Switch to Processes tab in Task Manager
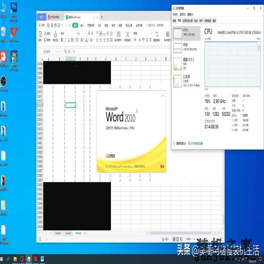Image resolution: width=264 pixels, height=264 pixels. tap(174, 21)
